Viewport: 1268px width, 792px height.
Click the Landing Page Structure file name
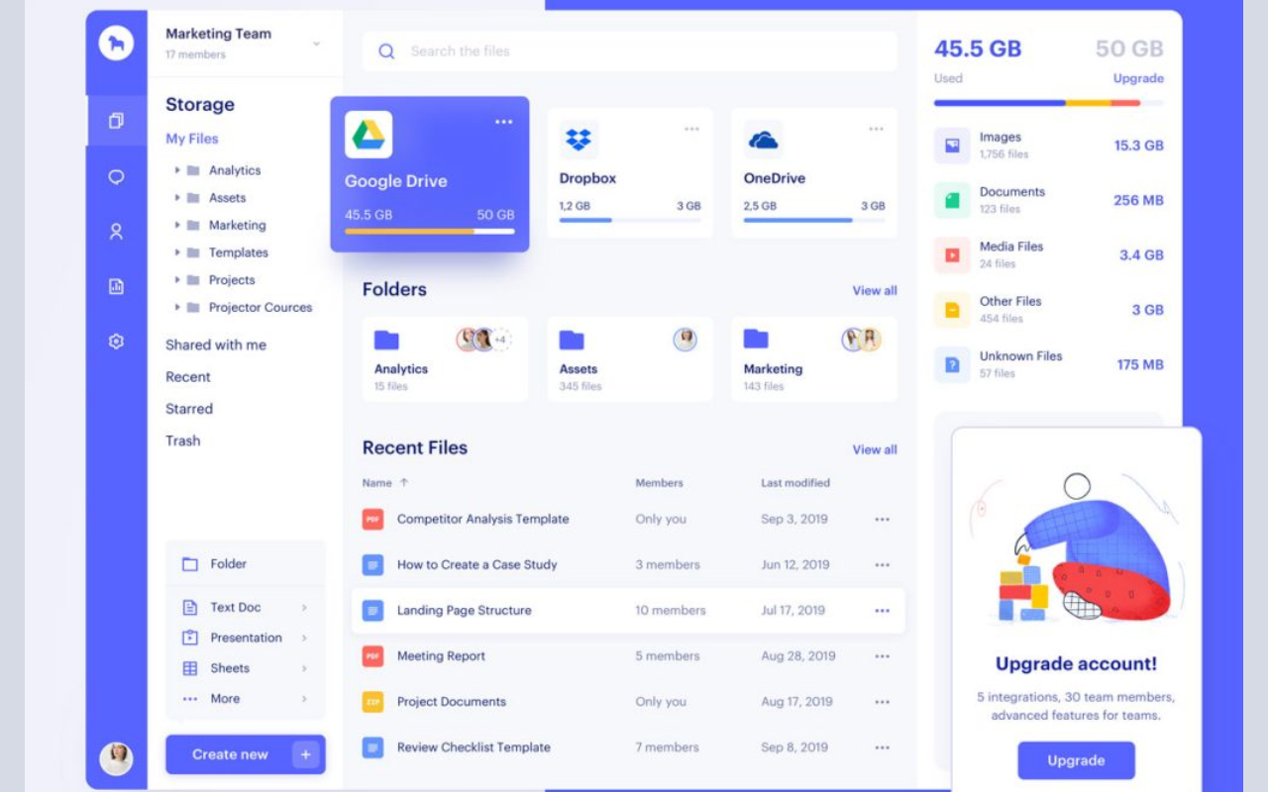click(465, 611)
